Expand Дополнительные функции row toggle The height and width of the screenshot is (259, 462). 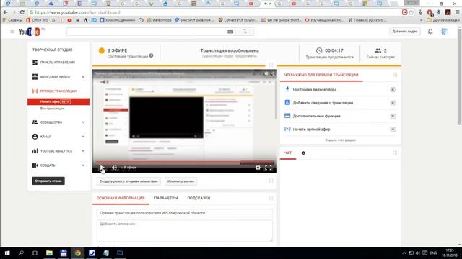tap(393, 116)
